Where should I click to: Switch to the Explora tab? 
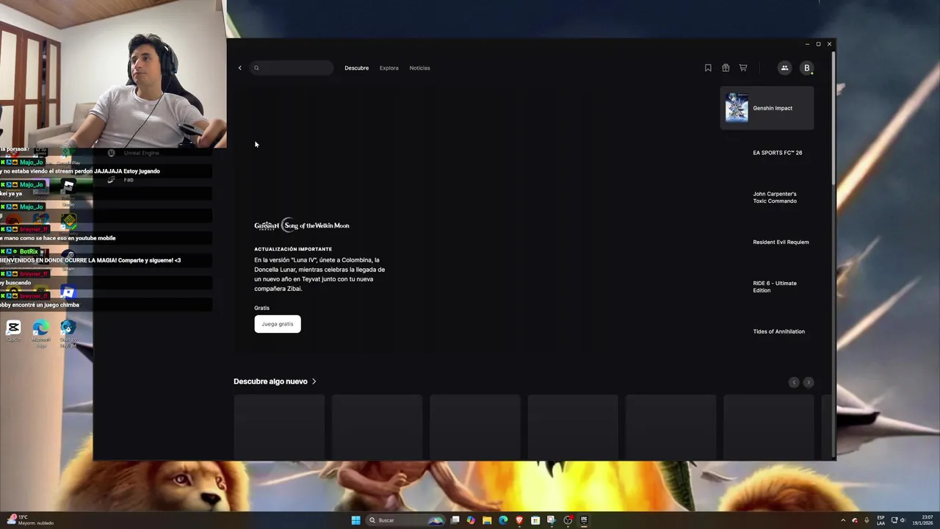[389, 68]
